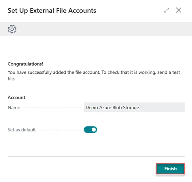192x182 pixels.
Task: Click the Congratulations! heading
Action: [26, 64]
